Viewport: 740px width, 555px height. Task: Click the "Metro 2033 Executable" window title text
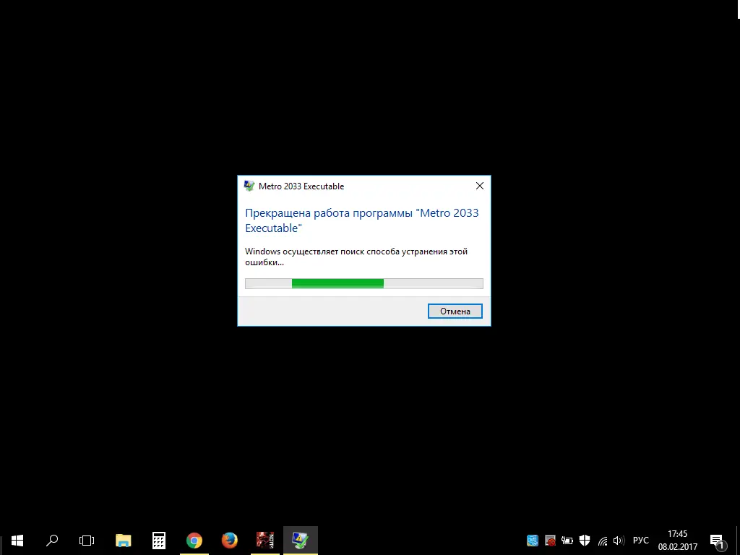[301, 186]
